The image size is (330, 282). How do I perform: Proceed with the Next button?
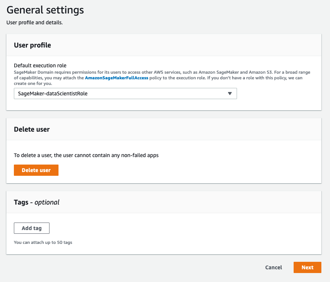tap(307, 267)
